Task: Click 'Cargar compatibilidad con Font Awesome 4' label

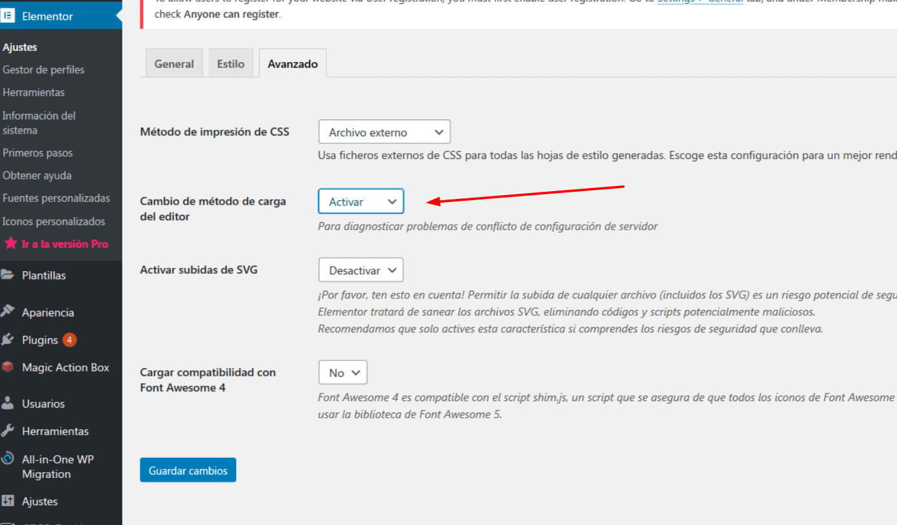Action: tap(208, 380)
